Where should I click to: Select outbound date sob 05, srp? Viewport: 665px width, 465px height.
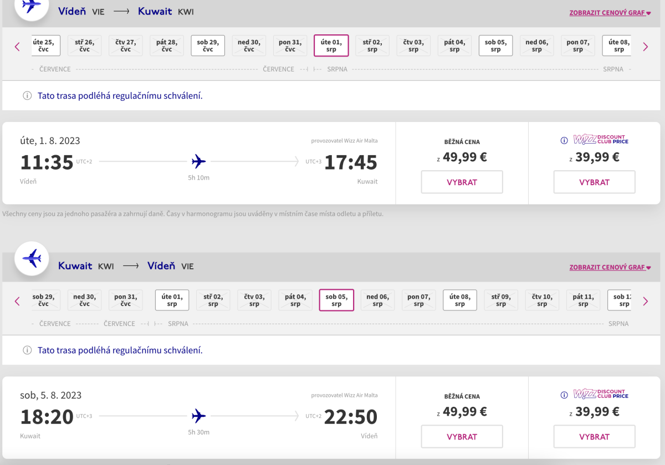coord(495,45)
